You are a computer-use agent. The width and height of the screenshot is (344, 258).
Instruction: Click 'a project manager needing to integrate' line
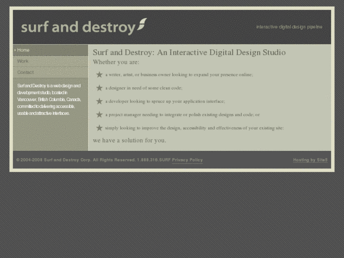pos(182,115)
